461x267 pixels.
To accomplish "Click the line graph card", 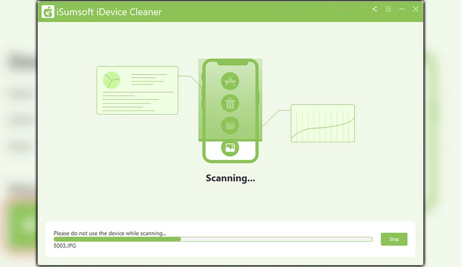I will (x=323, y=123).
